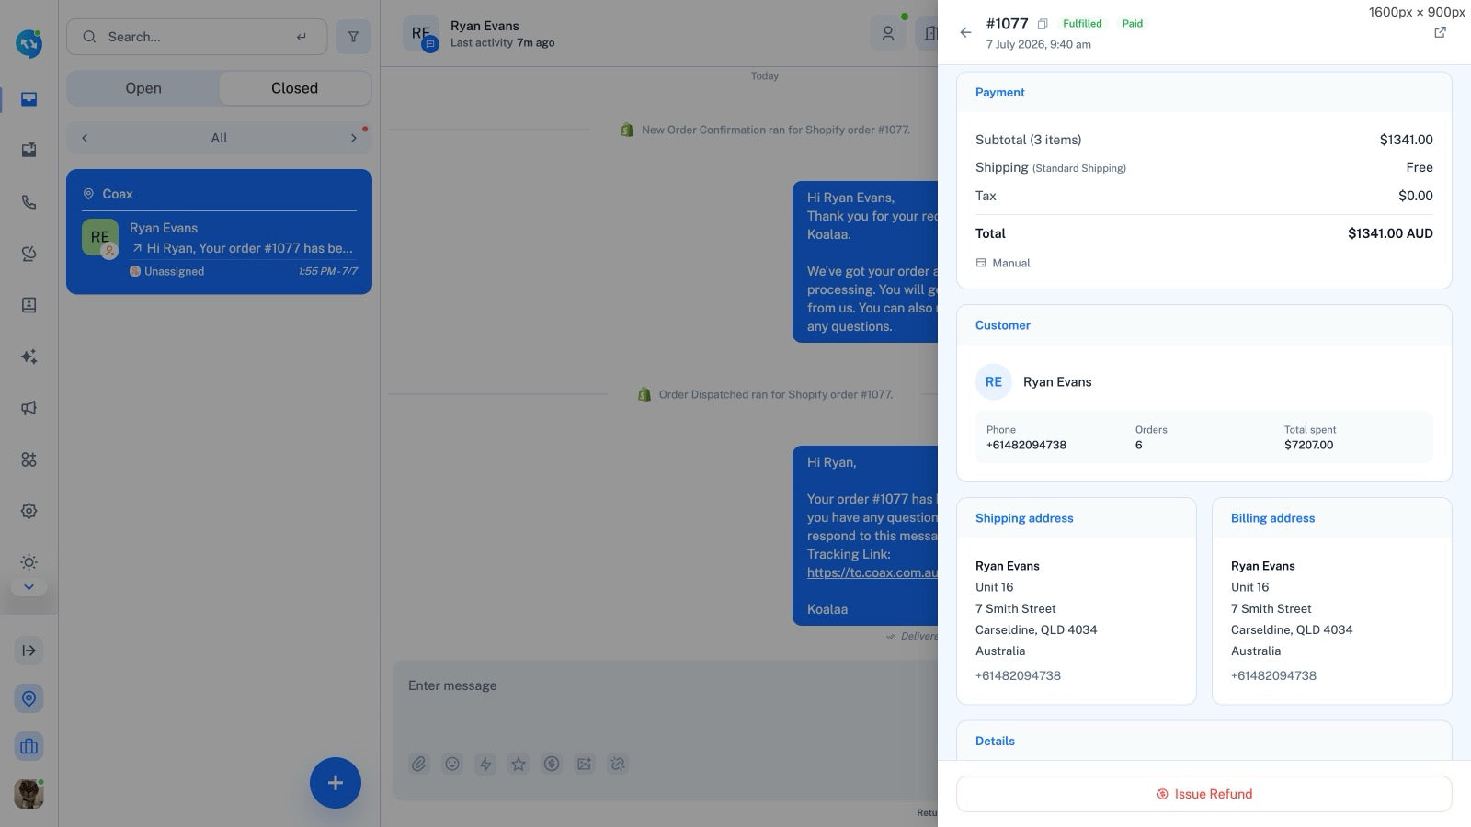
Task: Click the Payment section heading
Action: [x=1000, y=93]
